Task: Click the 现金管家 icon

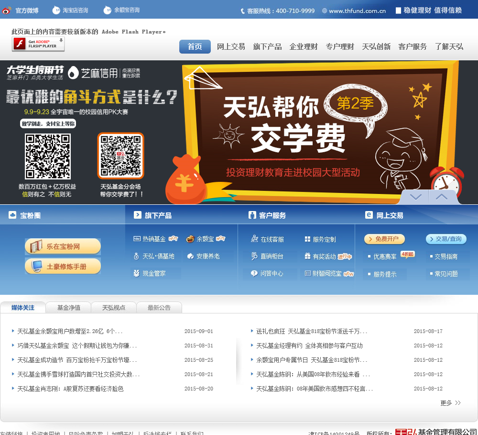Action: coord(137,273)
